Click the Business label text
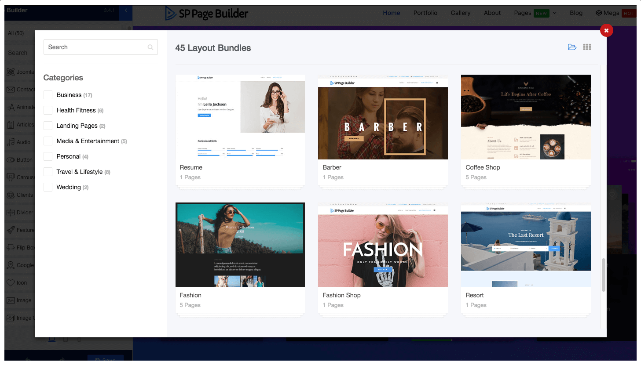Screen dimensions: 641x365 coord(69,95)
